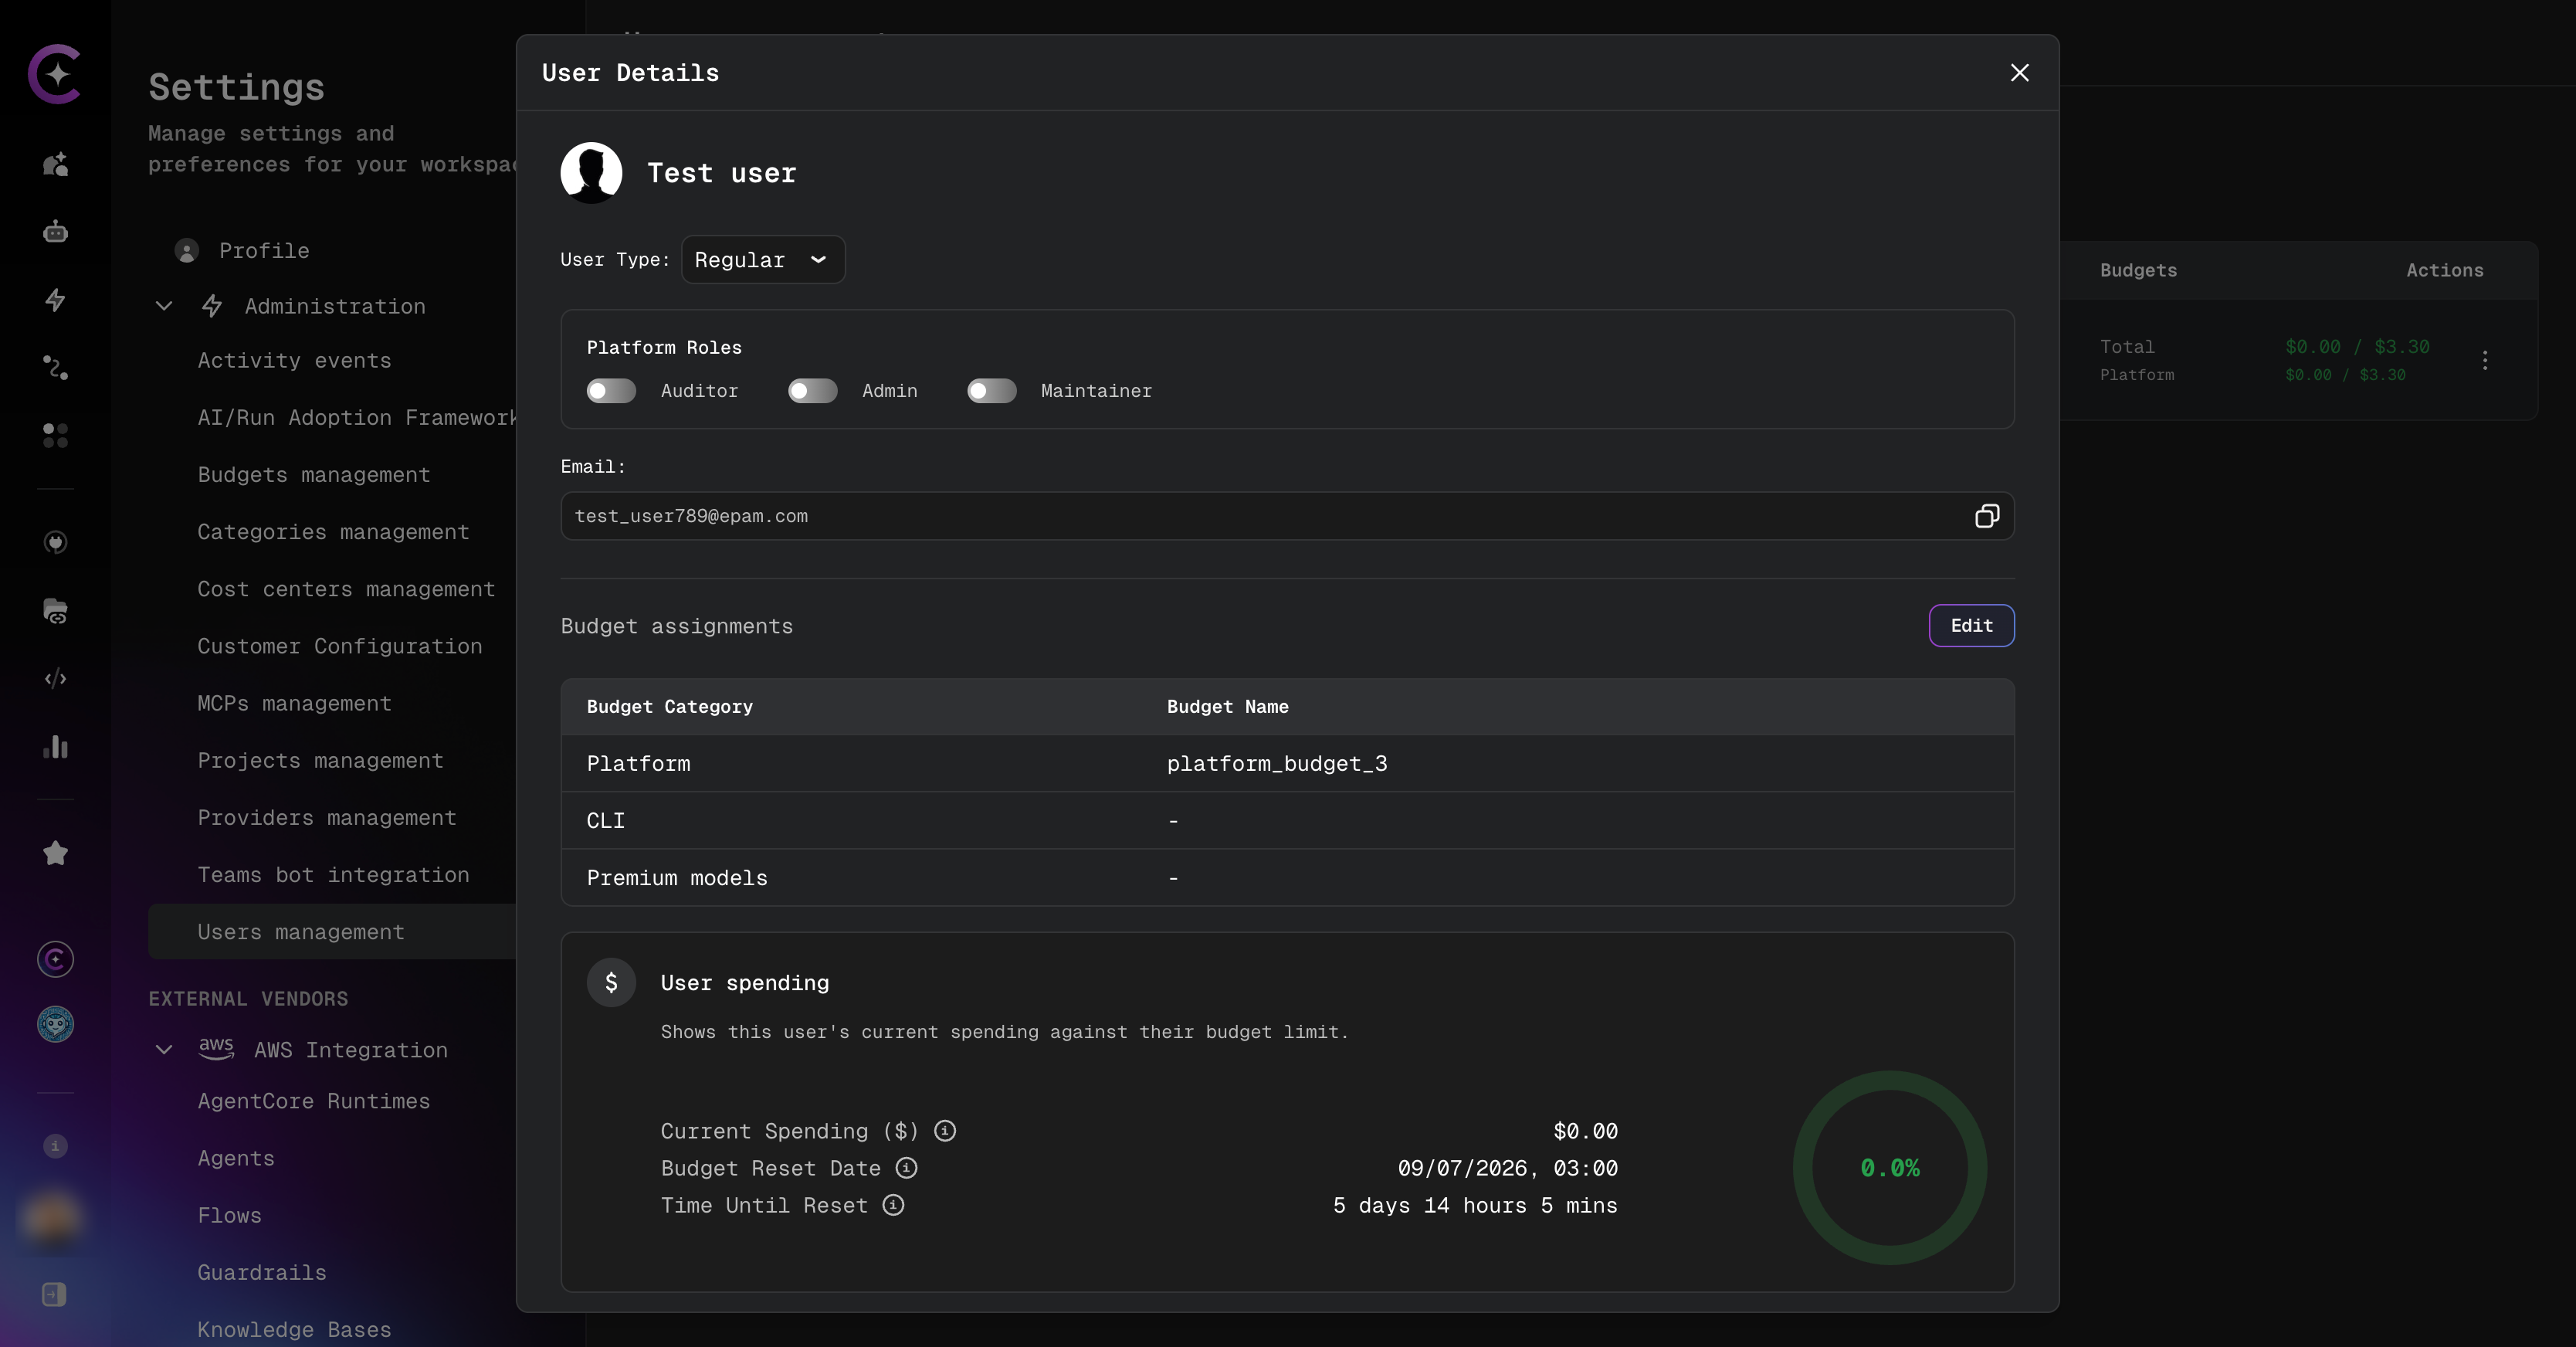Click the purple logo at top of sidebar
Viewport: 2576px width, 1347px height.
point(55,73)
